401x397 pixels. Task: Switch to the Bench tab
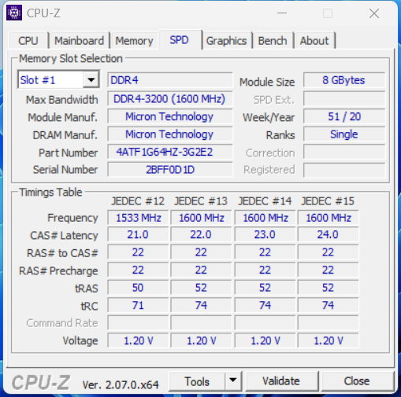tap(273, 41)
